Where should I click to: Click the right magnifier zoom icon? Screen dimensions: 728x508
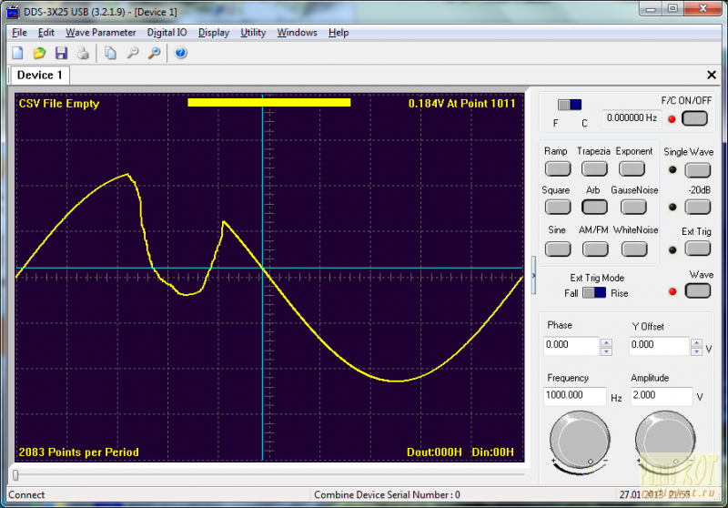[x=154, y=53]
